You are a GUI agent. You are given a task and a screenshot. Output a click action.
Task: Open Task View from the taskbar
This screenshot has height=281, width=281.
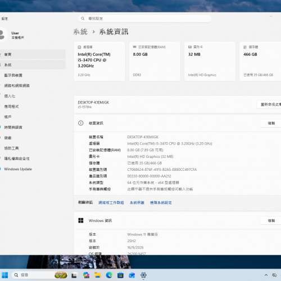pos(74,275)
